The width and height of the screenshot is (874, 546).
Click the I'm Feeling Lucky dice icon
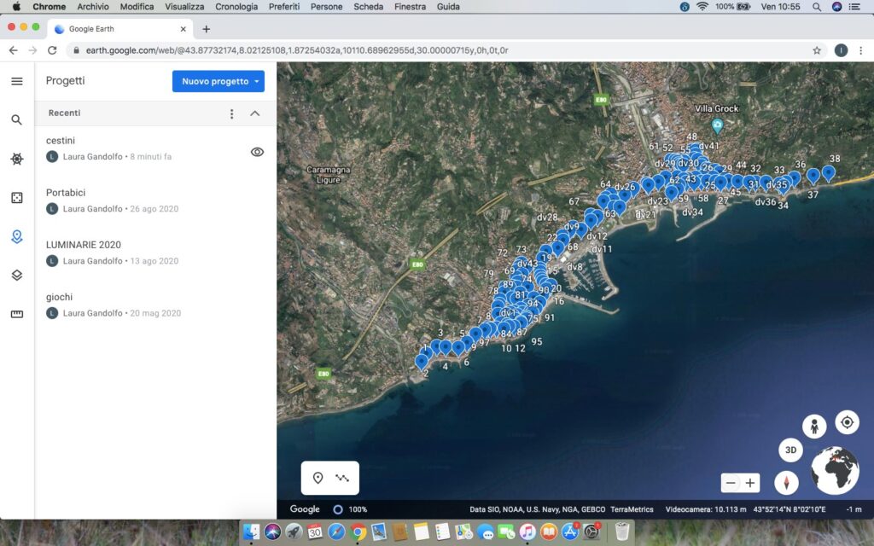coord(17,198)
